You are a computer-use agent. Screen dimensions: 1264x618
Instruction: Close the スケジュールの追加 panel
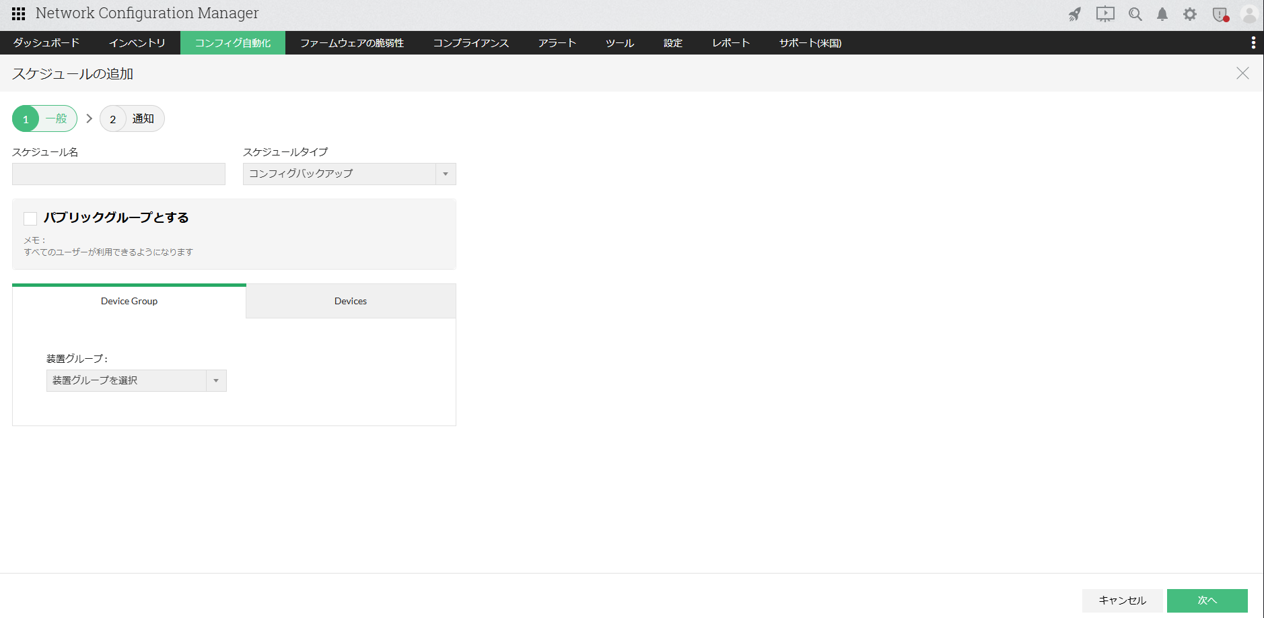1242,73
